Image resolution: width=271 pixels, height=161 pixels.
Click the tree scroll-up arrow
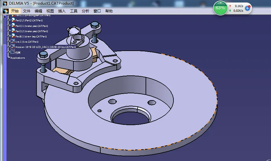tap(4, 16)
